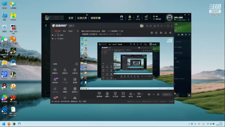Open list view icon in League social panel
The image size is (225, 127).
(186, 34)
